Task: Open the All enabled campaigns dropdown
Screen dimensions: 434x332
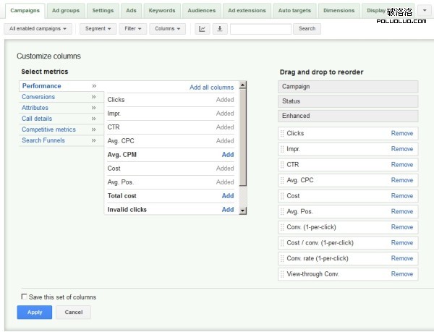Action: [x=39, y=29]
